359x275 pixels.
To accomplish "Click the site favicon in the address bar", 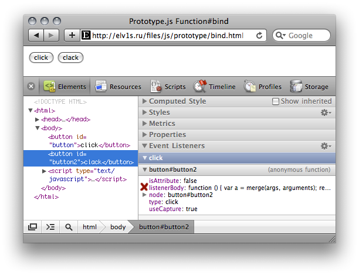I will point(86,35).
